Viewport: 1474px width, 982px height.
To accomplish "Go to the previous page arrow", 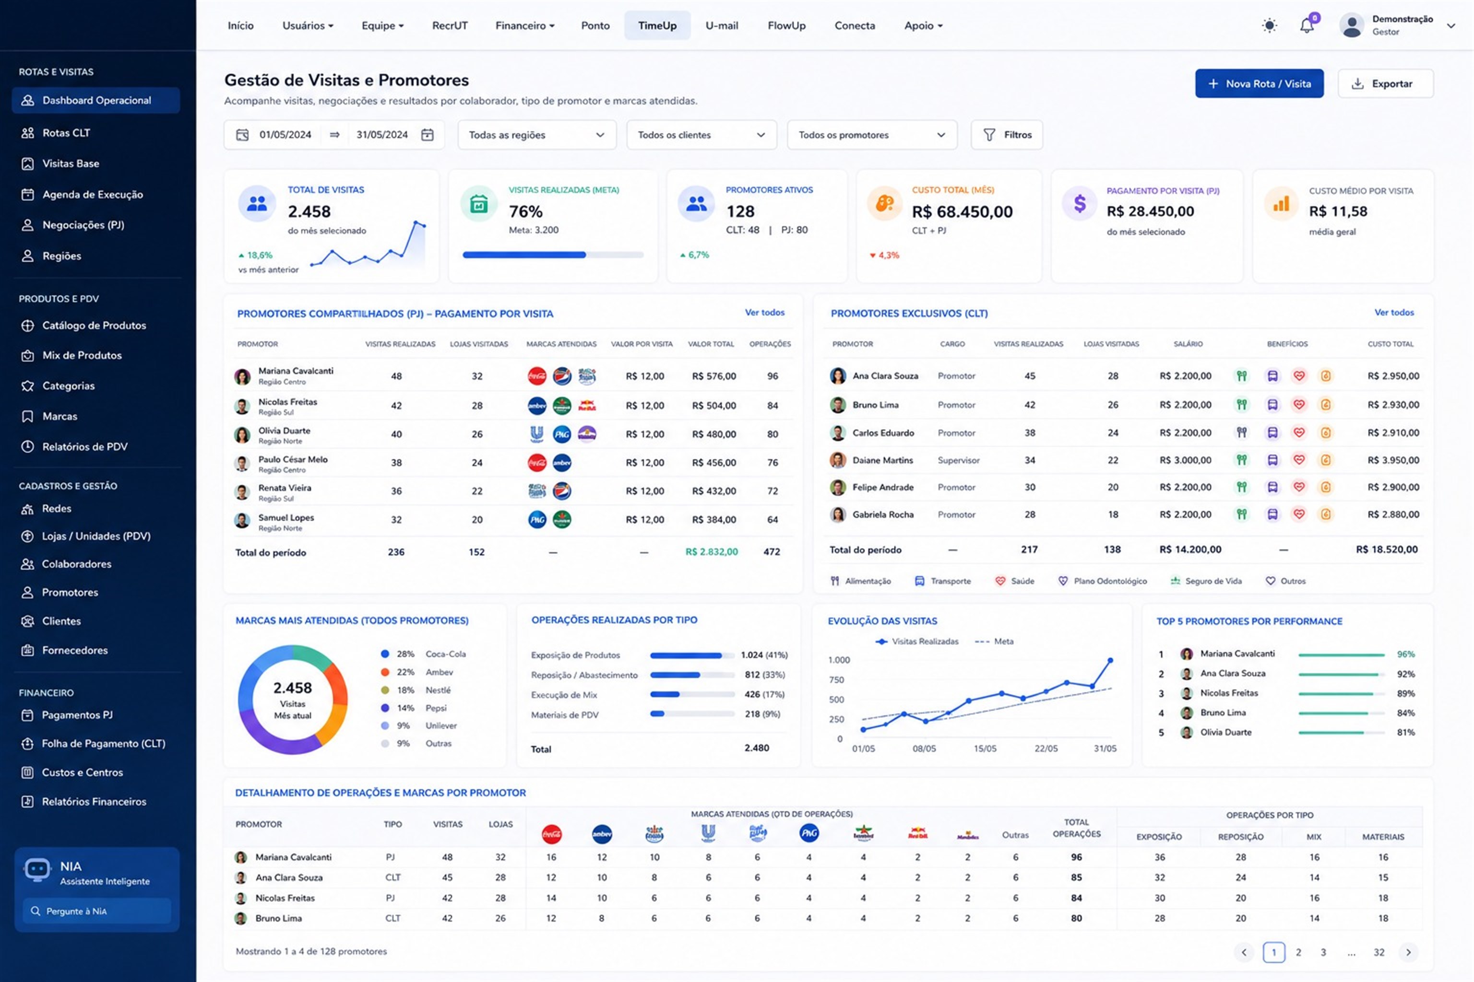I will 1244,953.
